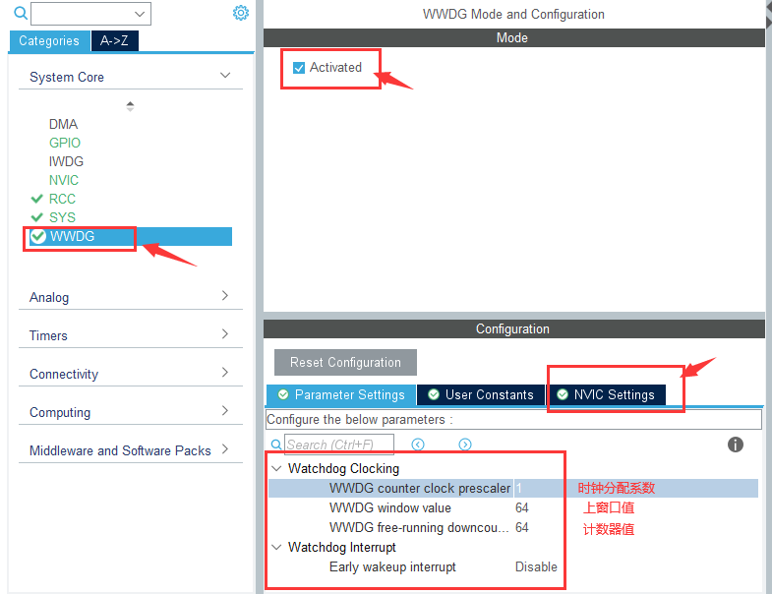Go to next search result arrow
Viewport: 772px width, 594px height.
click(x=465, y=445)
